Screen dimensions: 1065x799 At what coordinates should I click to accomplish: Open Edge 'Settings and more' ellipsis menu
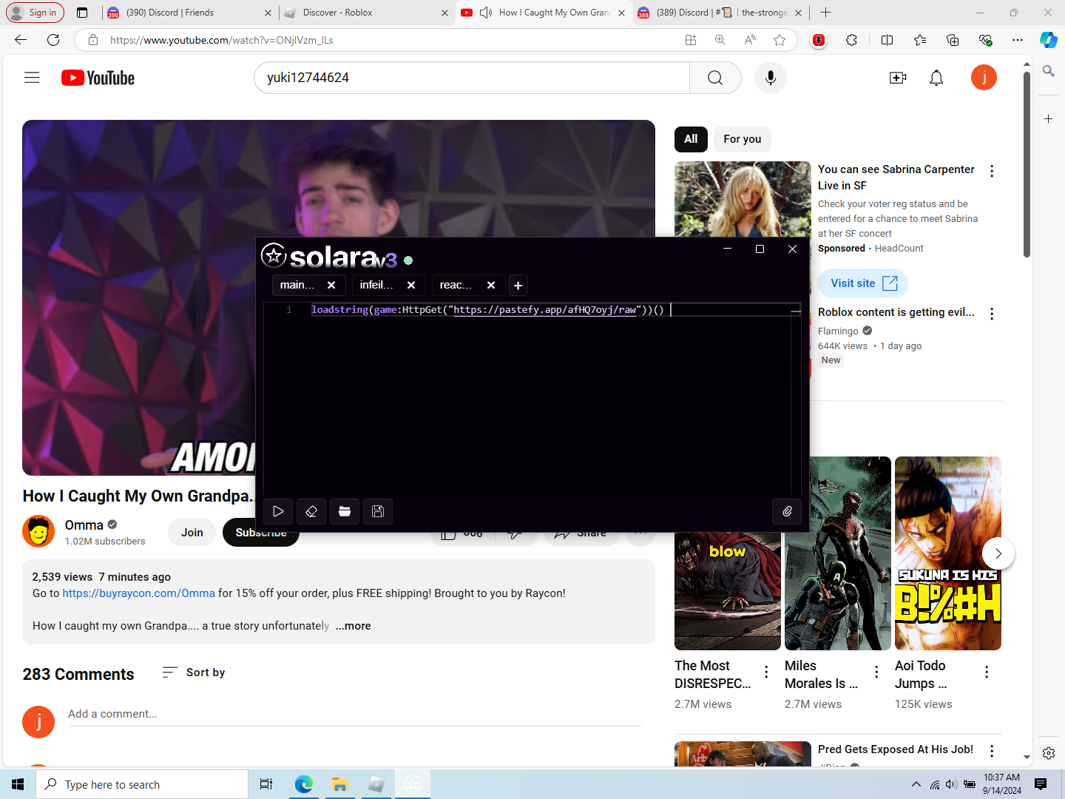coord(1018,40)
